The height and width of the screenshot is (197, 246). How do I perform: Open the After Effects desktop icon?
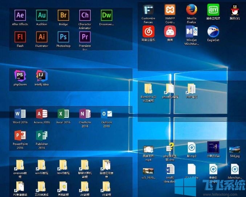[x=20, y=15]
